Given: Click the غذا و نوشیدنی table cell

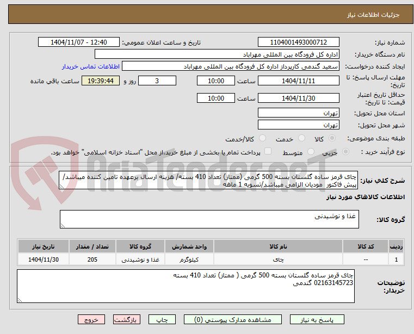Looking at the screenshot, I should coord(140,259).
